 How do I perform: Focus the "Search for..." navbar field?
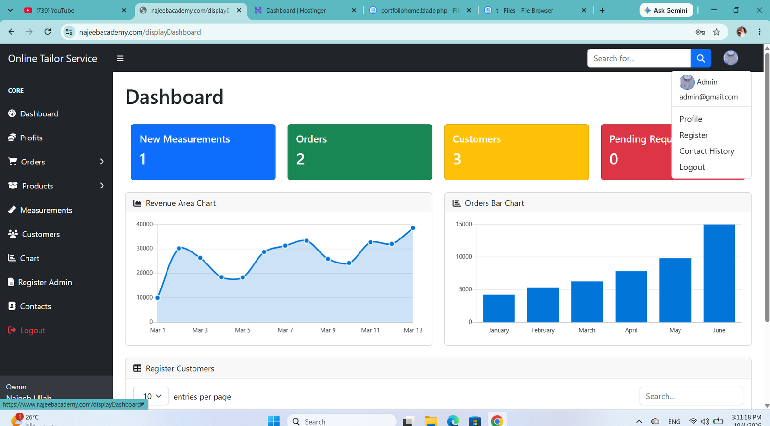pos(639,58)
